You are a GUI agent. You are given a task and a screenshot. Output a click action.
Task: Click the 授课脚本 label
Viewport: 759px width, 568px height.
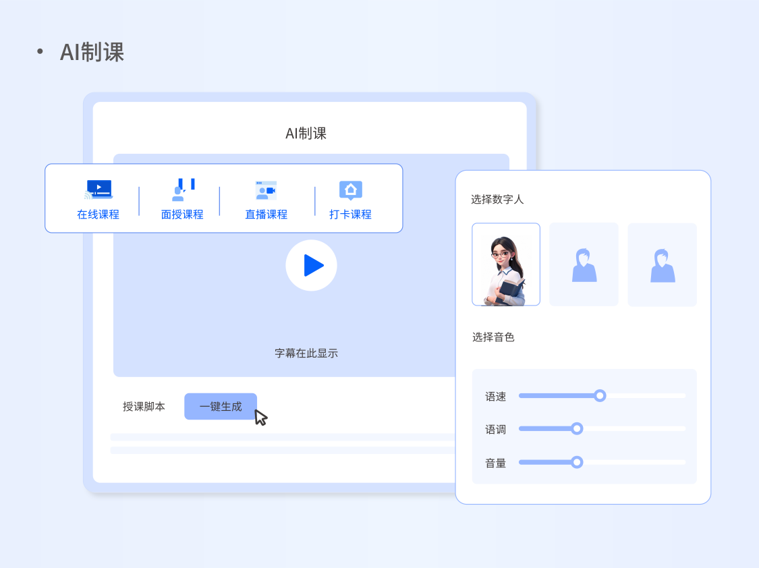(144, 407)
